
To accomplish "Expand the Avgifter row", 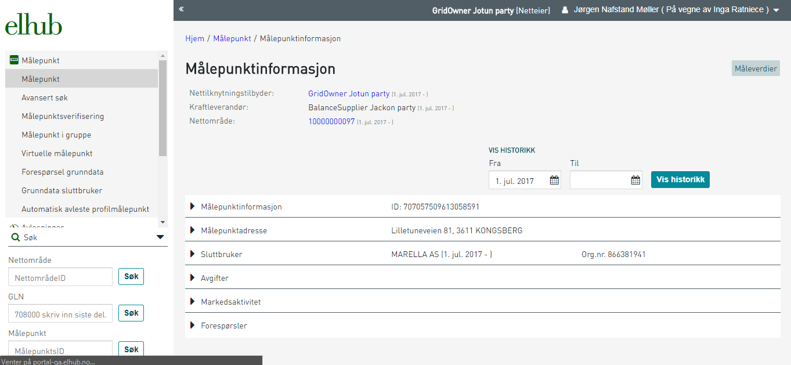I will point(483,278).
